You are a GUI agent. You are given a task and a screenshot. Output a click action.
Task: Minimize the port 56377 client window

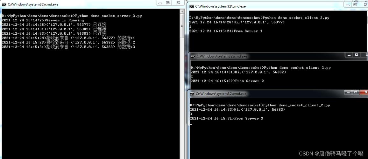pos(348,5)
